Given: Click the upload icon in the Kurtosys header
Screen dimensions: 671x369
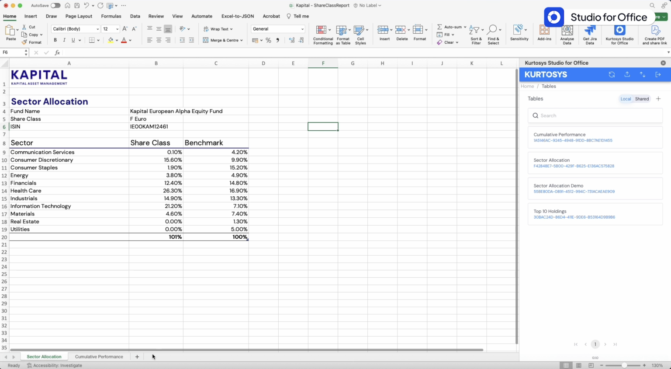Looking at the screenshot, I should [627, 74].
